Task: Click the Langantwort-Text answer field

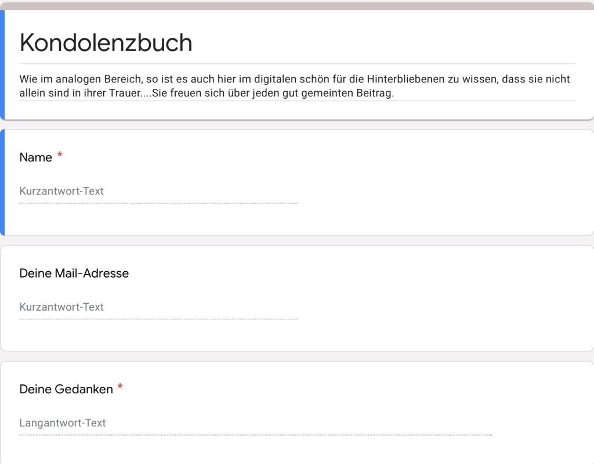Action: [255, 423]
